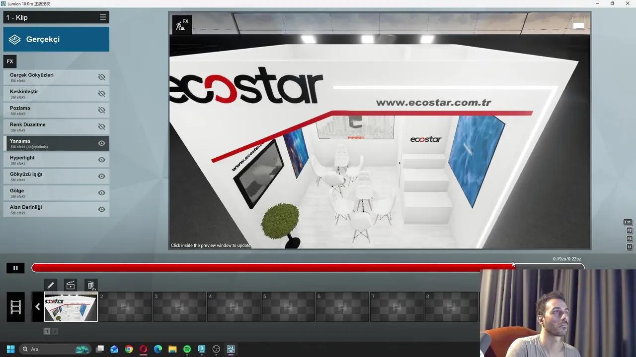Select the Gerçek Gökyüzleri effect row

pos(56,77)
